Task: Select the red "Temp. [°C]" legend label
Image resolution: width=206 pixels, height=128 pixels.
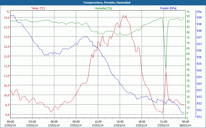Action: tap(38, 8)
